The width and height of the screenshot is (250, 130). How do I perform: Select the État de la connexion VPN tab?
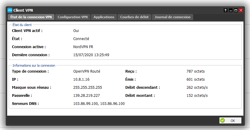[x=31, y=17]
